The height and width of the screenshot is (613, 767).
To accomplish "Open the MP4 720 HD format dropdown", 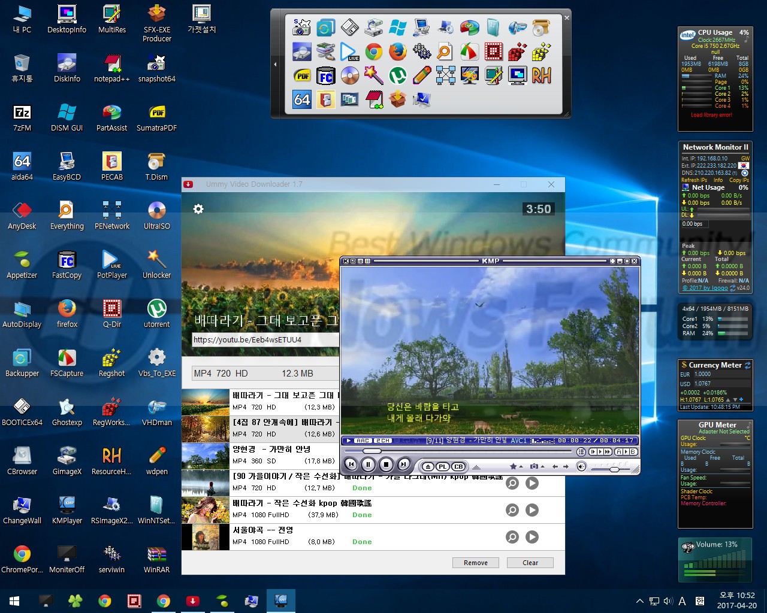I will pyautogui.click(x=265, y=373).
